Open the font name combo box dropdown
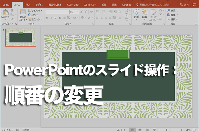The image size is (199, 132). pyautogui.click(x=68, y=12)
